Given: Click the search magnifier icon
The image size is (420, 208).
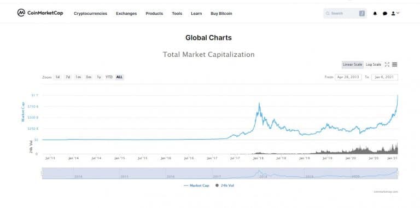Looking at the screenshot, I should click(328, 13).
